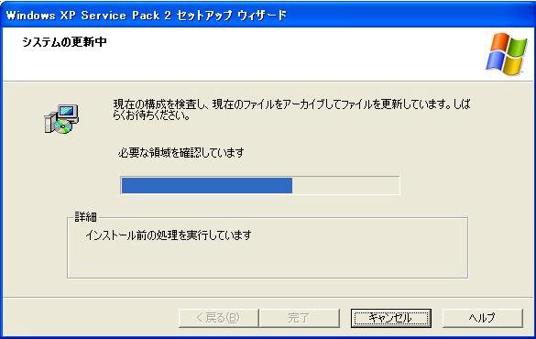
Task: Click the empty part of progress bar
Action: [345, 186]
